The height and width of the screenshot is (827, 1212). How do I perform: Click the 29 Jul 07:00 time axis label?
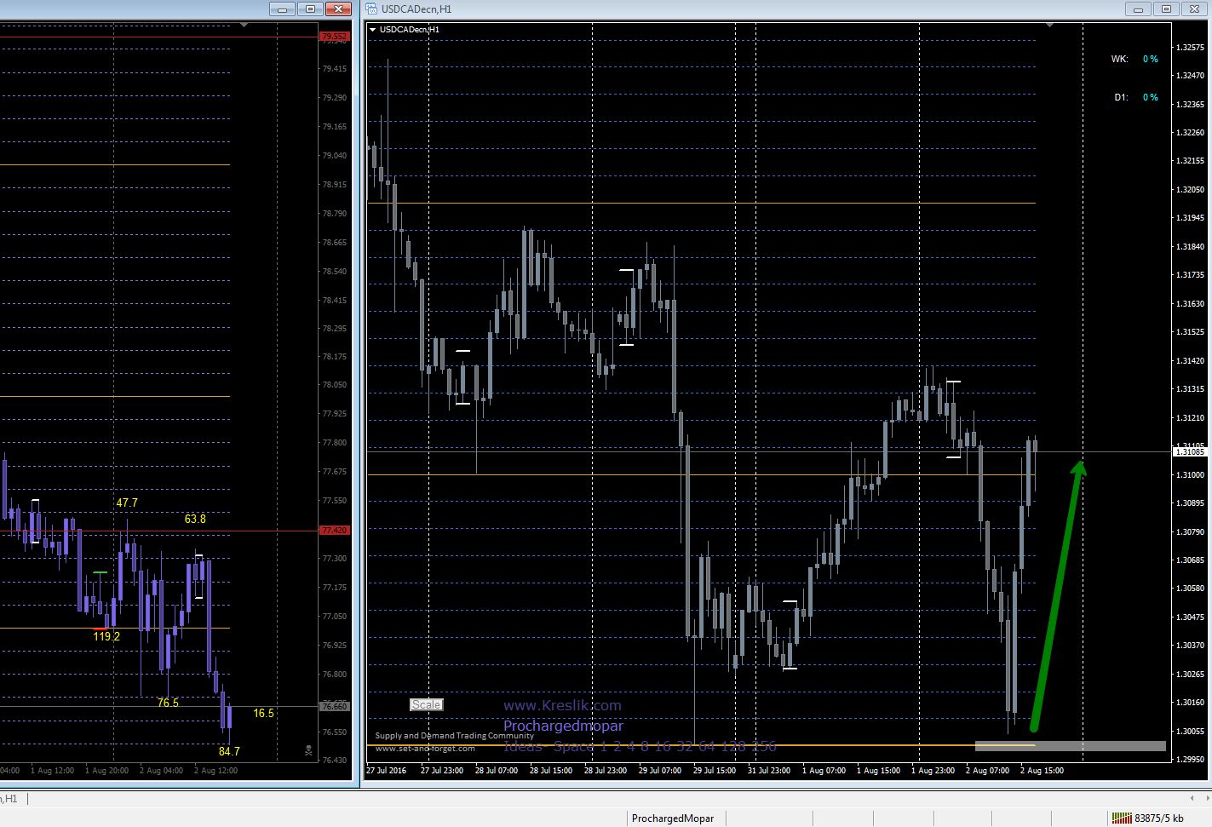tap(660, 770)
